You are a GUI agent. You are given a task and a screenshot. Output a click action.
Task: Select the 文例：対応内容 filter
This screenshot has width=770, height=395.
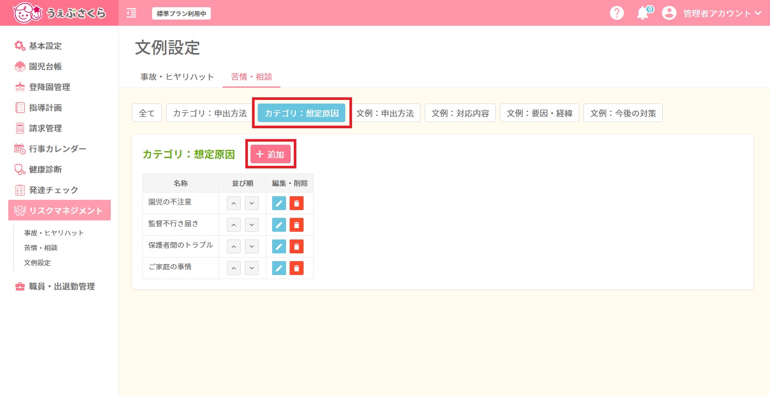coord(460,113)
